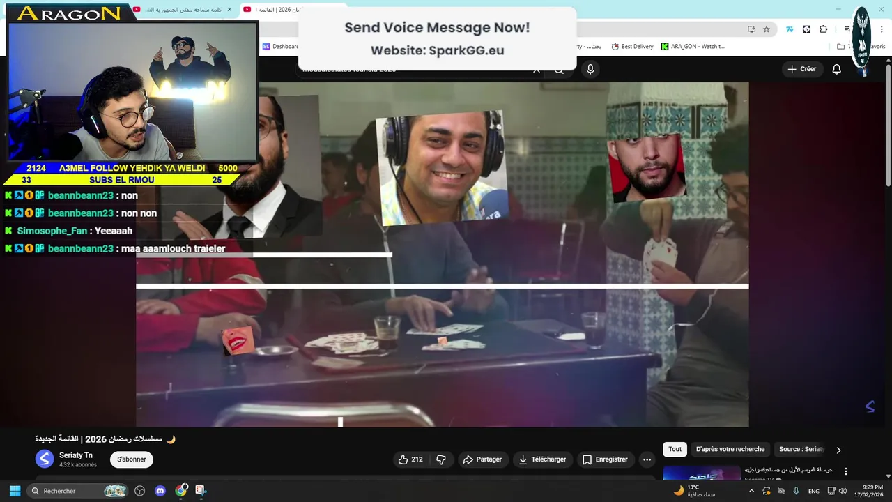Open the ARA_GON Kick bookmark
The width and height of the screenshot is (892, 502).
tap(693, 47)
